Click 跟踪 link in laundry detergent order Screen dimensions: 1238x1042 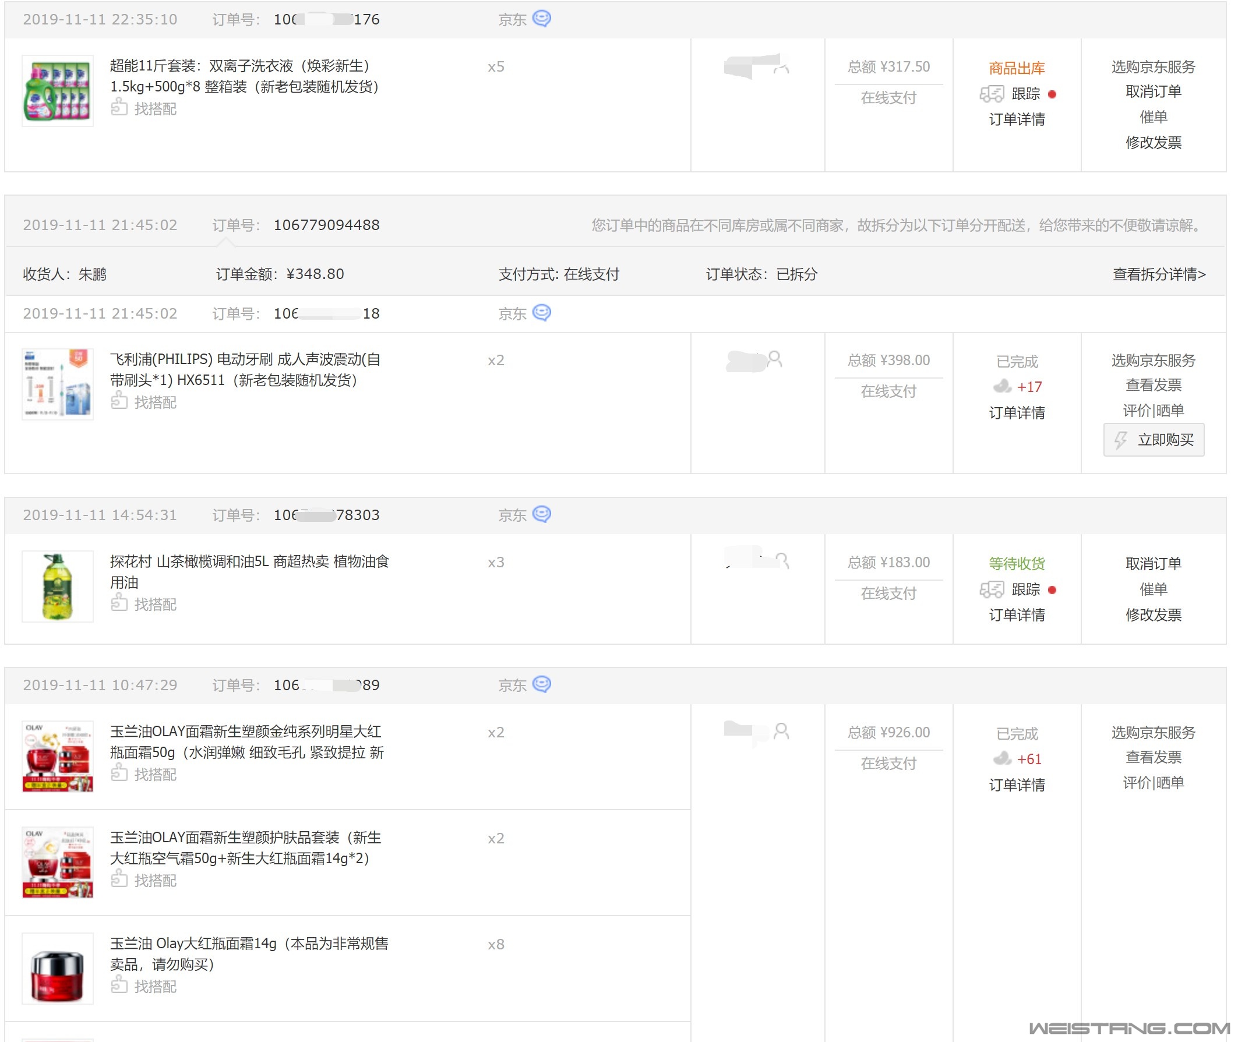point(1026,93)
